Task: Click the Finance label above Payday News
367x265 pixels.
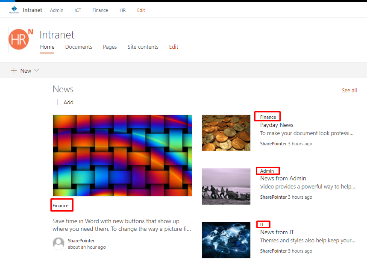Action: pos(268,117)
